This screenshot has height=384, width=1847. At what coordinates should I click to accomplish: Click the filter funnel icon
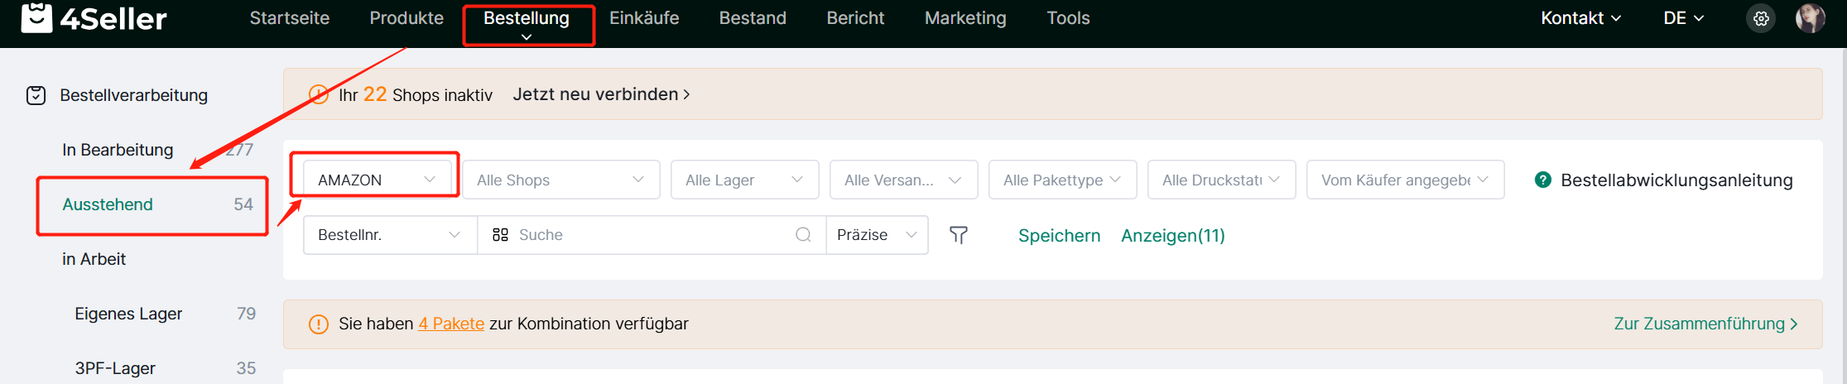coord(958,235)
